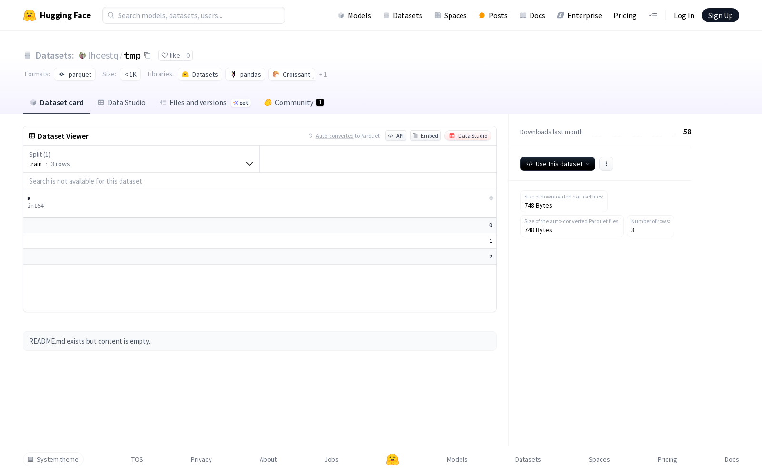Go to Models in top navigation
This screenshot has height=476, width=762.
tap(354, 15)
